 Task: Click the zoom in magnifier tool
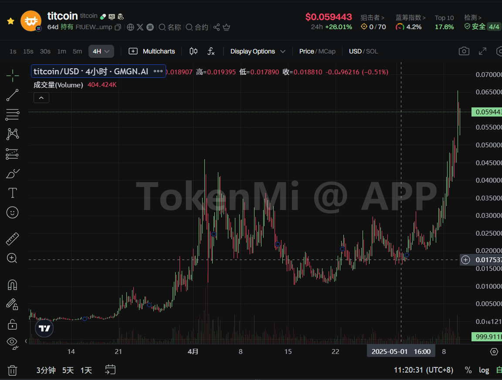click(13, 258)
